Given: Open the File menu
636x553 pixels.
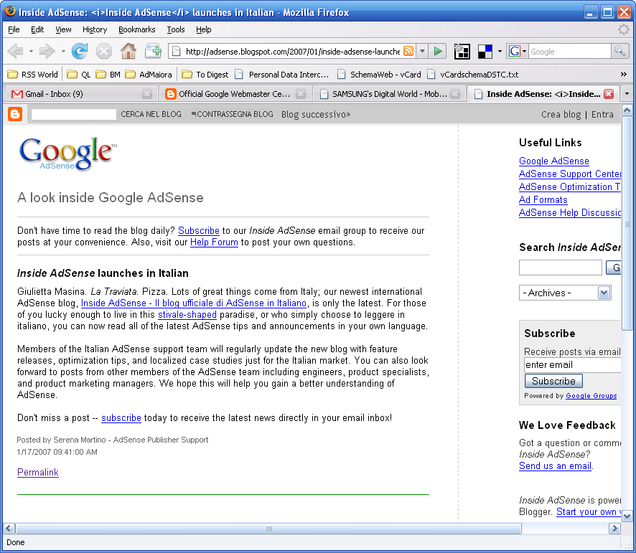Looking at the screenshot, I should (14, 29).
